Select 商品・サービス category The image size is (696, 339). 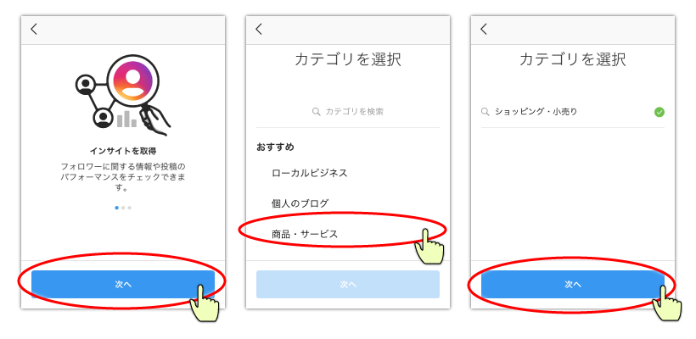[x=305, y=234]
